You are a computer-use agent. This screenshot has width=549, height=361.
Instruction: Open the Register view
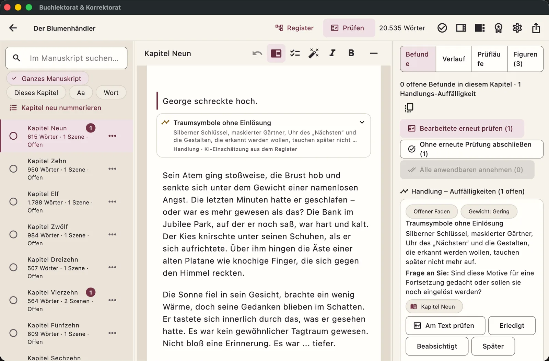coord(294,28)
